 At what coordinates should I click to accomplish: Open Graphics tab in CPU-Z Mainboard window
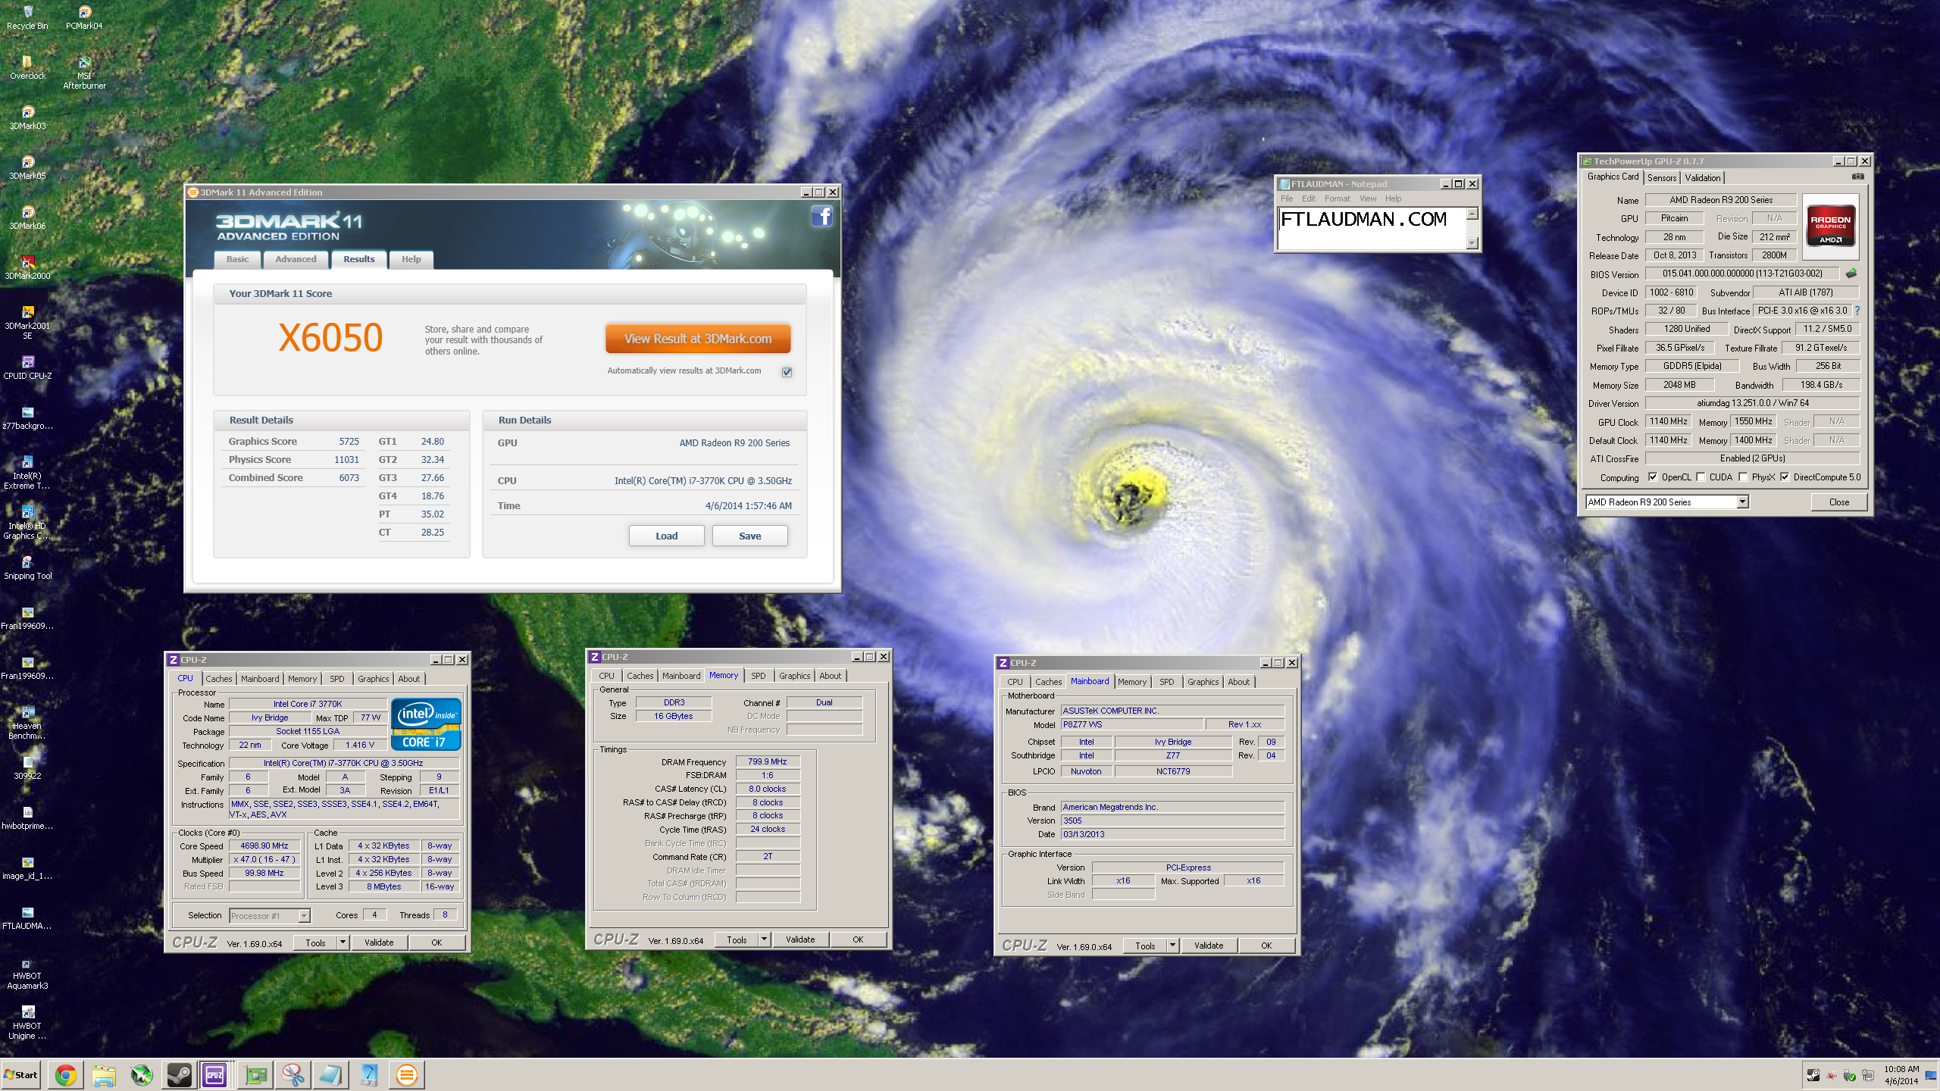pos(1203,682)
